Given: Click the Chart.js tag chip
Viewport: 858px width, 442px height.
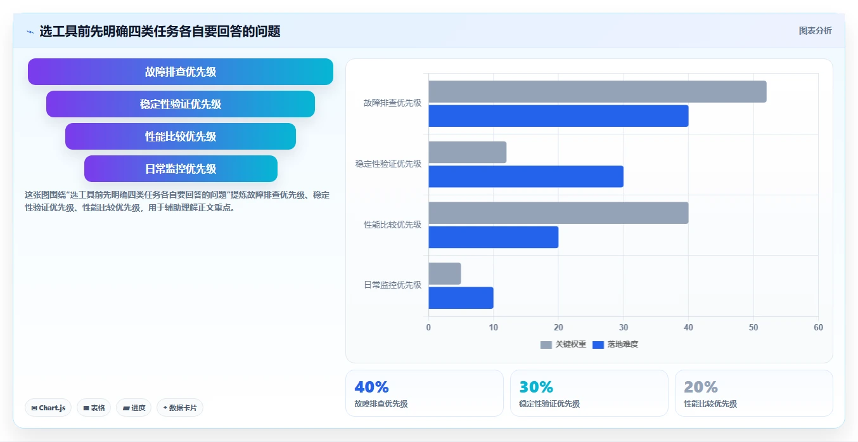Looking at the screenshot, I should [49, 408].
